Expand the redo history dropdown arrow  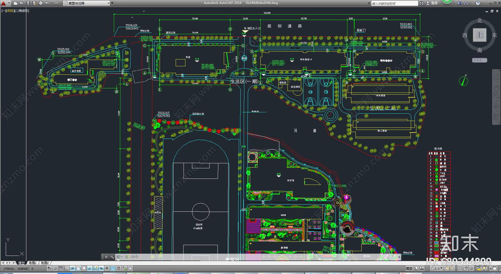tap(61, 3)
